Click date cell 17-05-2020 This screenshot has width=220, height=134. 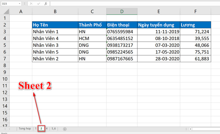click(x=158, y=52)
